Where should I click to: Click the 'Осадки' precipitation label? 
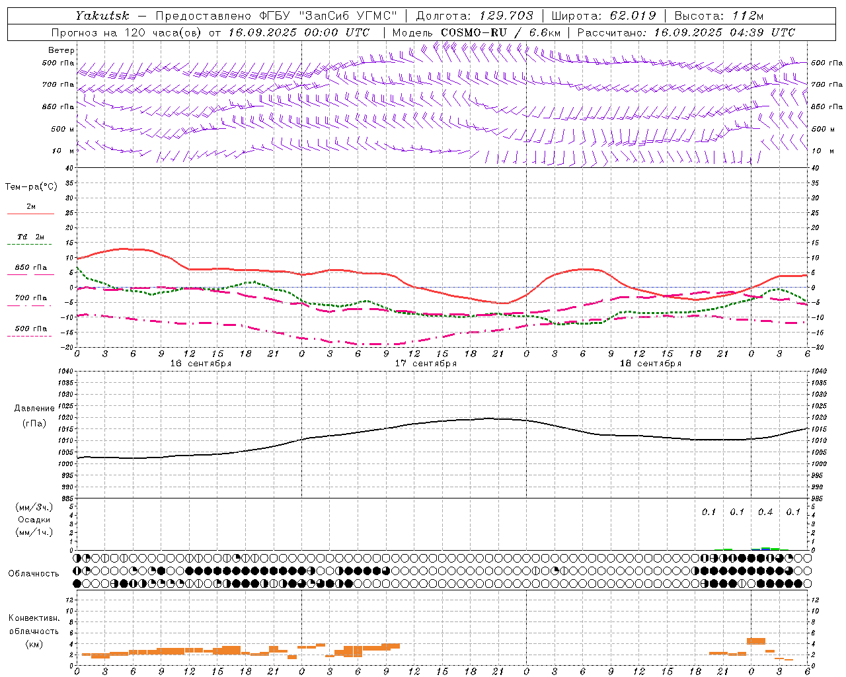pyautogui.click(x=34, y=520)
